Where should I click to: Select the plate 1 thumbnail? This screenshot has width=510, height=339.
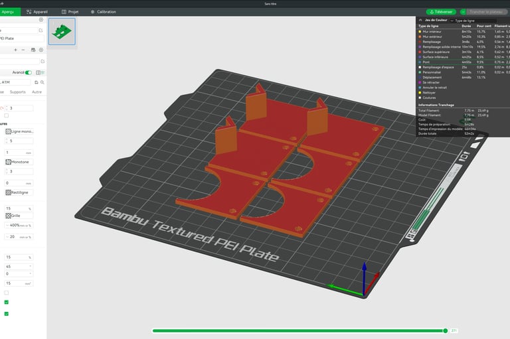[x=62, y=31]
